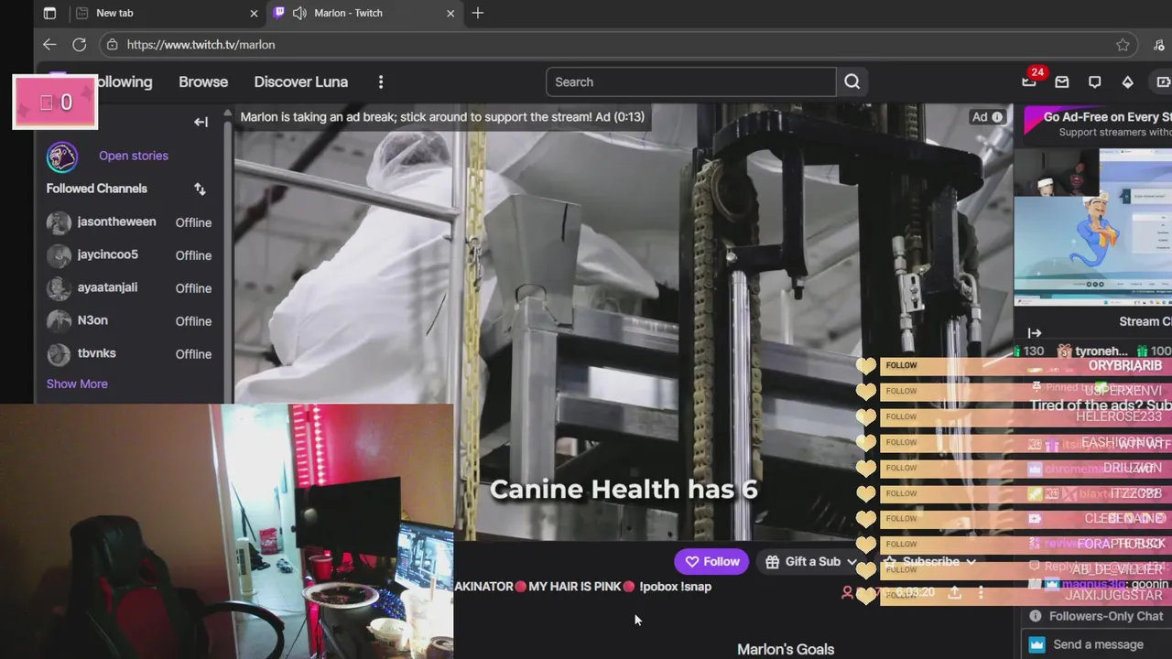
Task: Open the ad-free button at top right
Action: point(1164,81)
